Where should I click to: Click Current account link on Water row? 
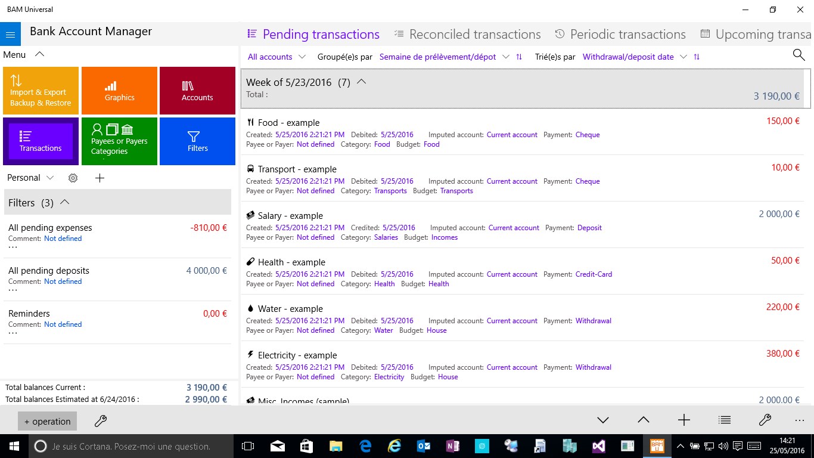pyautogui.click(x=512, y=321)
